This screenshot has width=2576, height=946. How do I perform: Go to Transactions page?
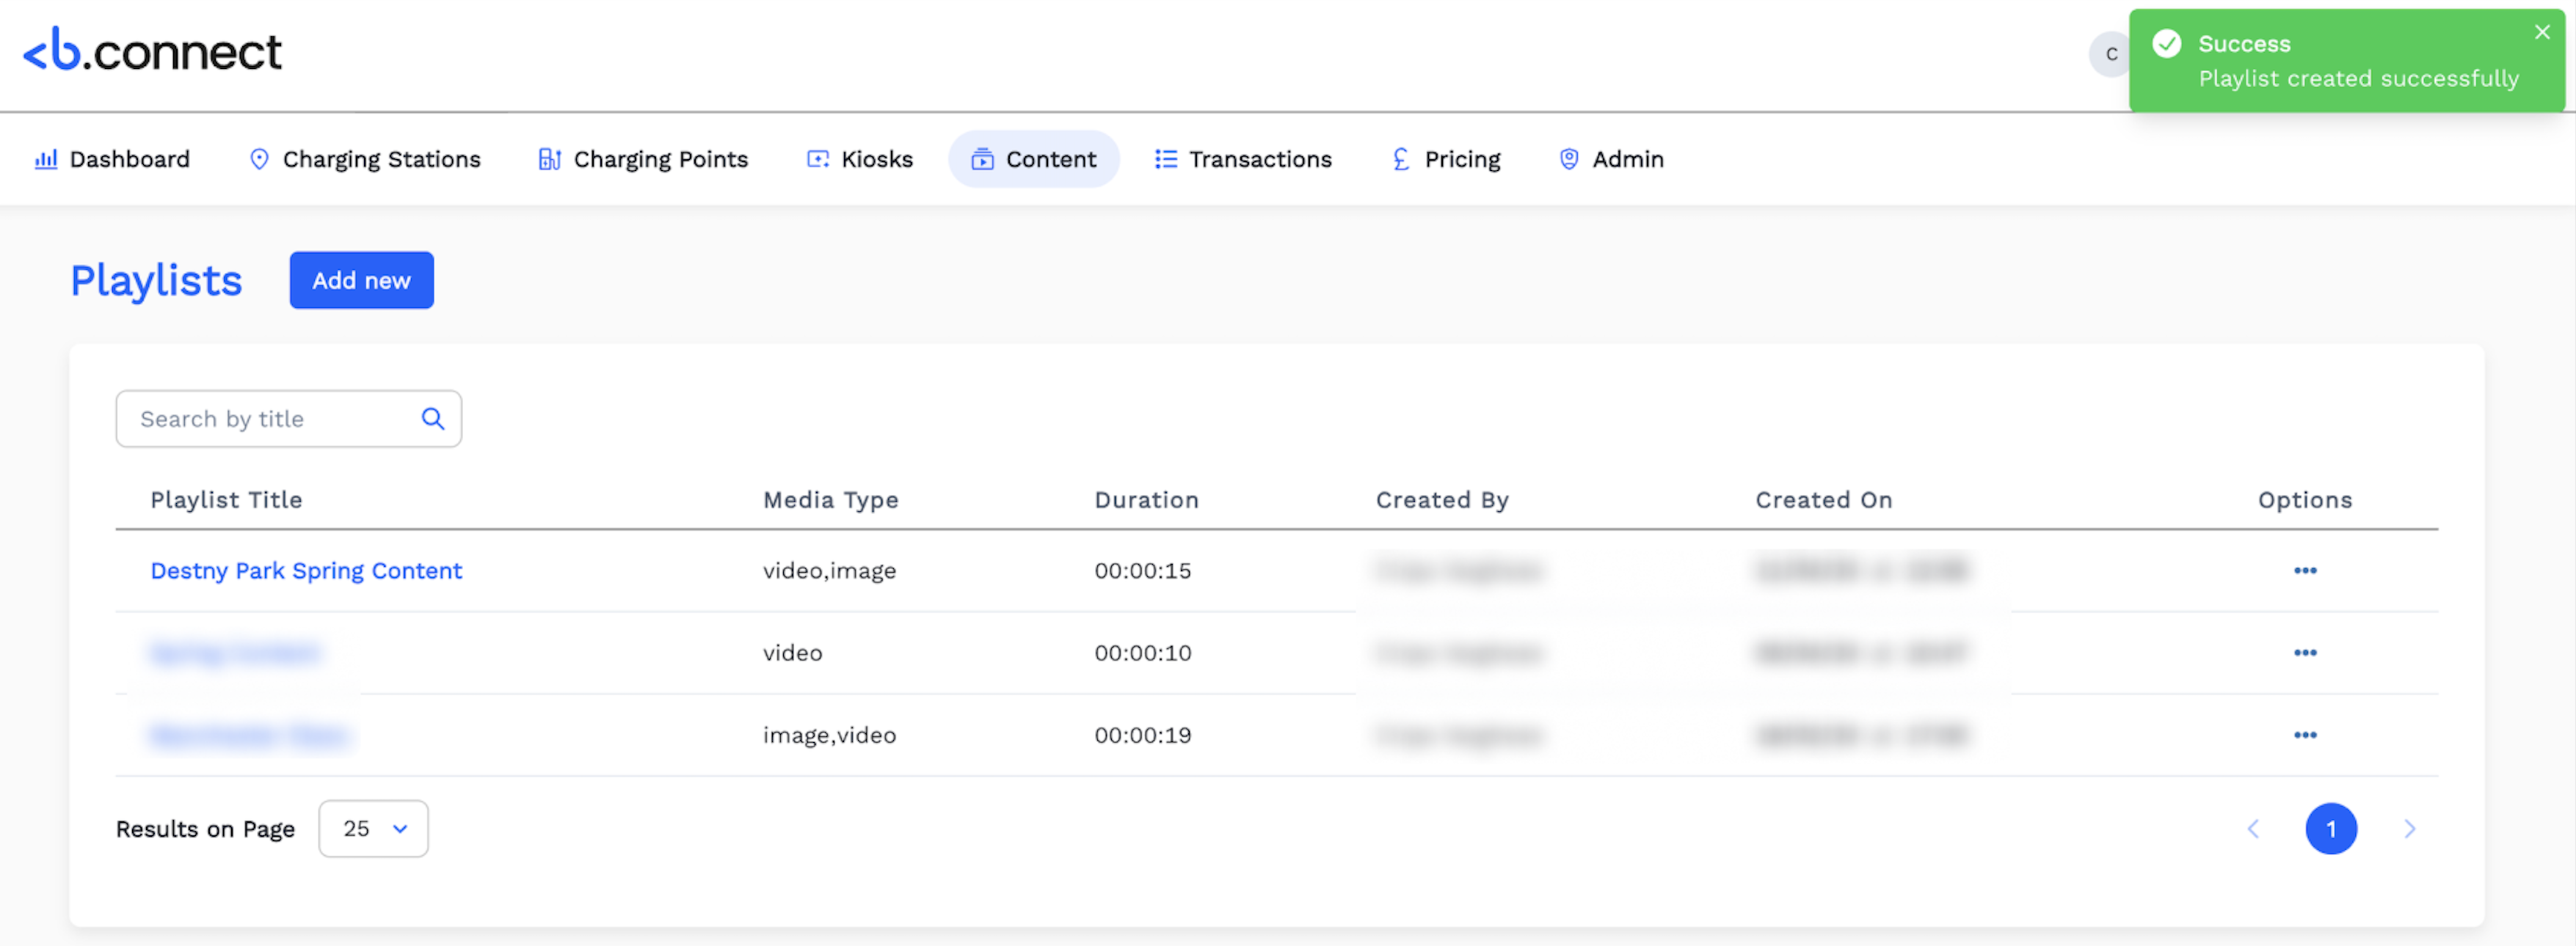[1243, 159]
